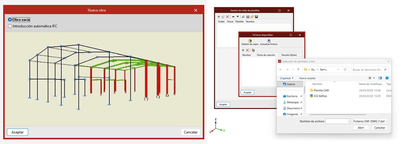Click Aceptar in the Nueva obra dialog
The image size is (402, 144).
pos(17,132)
